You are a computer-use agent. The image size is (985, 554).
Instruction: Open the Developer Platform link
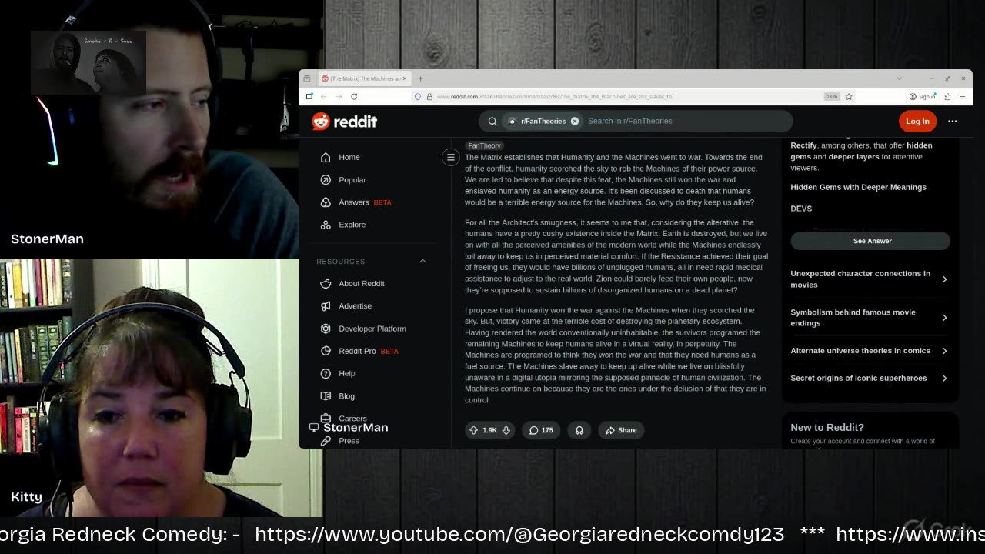click(372, 329)
